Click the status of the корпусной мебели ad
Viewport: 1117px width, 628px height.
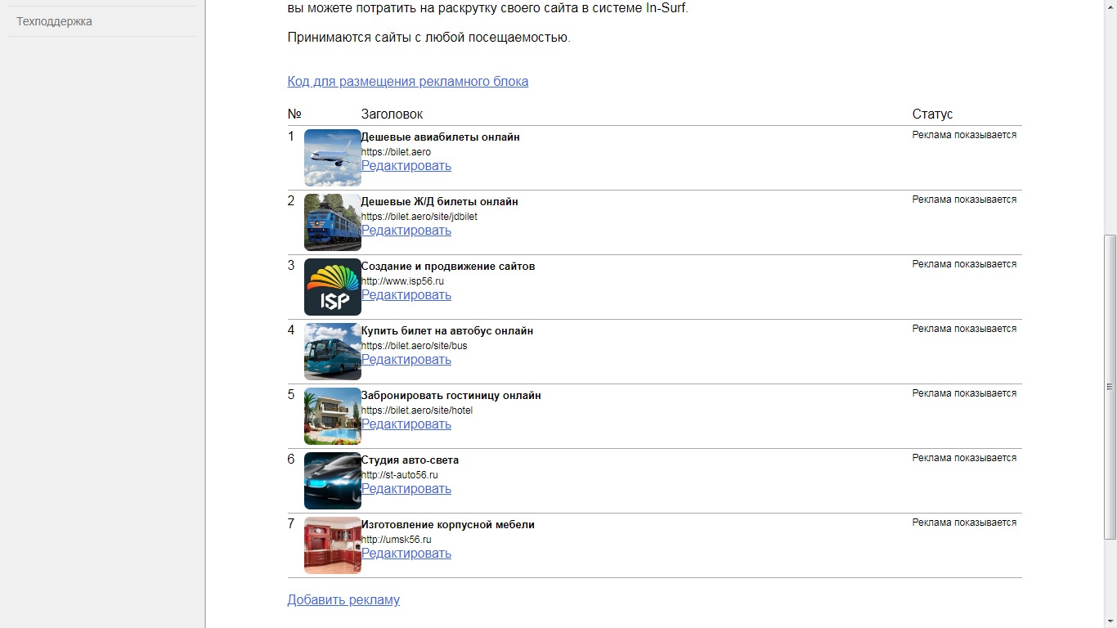point(965,523)
